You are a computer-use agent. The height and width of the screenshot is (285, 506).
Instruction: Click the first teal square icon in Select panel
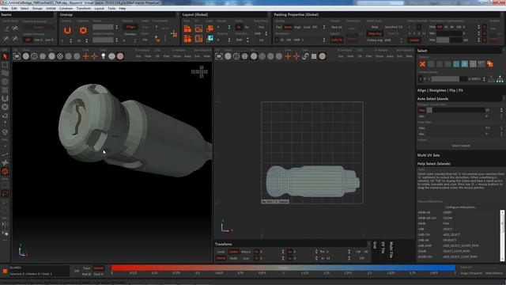click(456, 64)
